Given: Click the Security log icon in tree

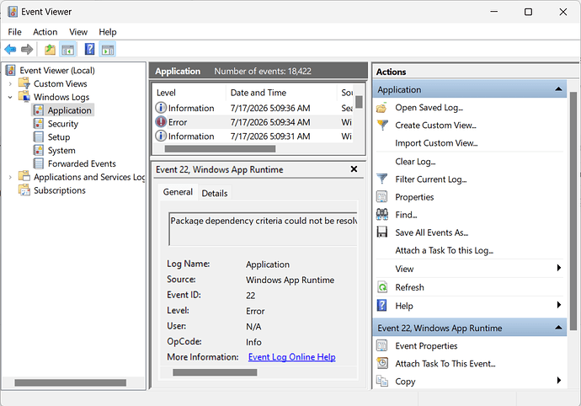Looking at the screenshot, I should (x=39, y=124).
